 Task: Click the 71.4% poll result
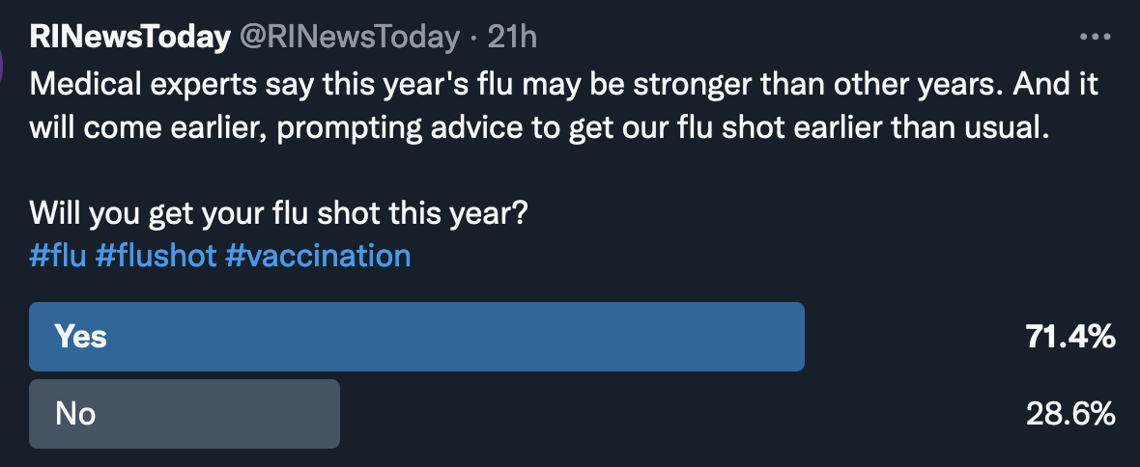click(x=1070, y=338)
